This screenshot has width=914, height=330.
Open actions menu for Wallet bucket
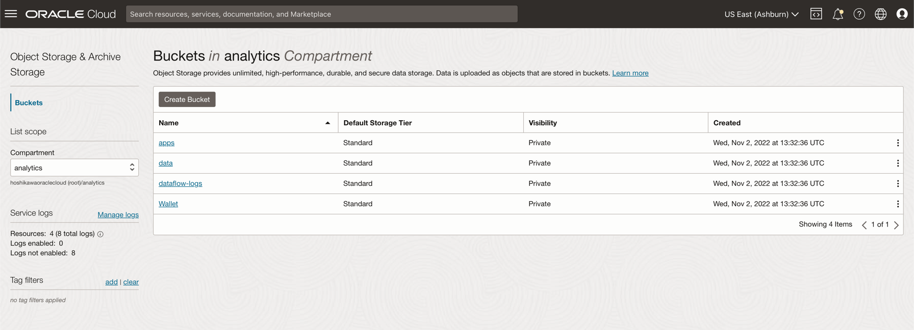[898, 204]
